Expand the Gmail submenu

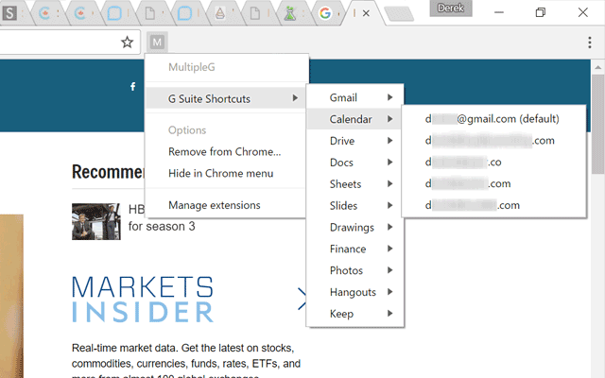point(355,97)
